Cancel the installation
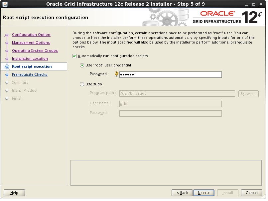Screen dimensions: 268x201 pos(251,193)
